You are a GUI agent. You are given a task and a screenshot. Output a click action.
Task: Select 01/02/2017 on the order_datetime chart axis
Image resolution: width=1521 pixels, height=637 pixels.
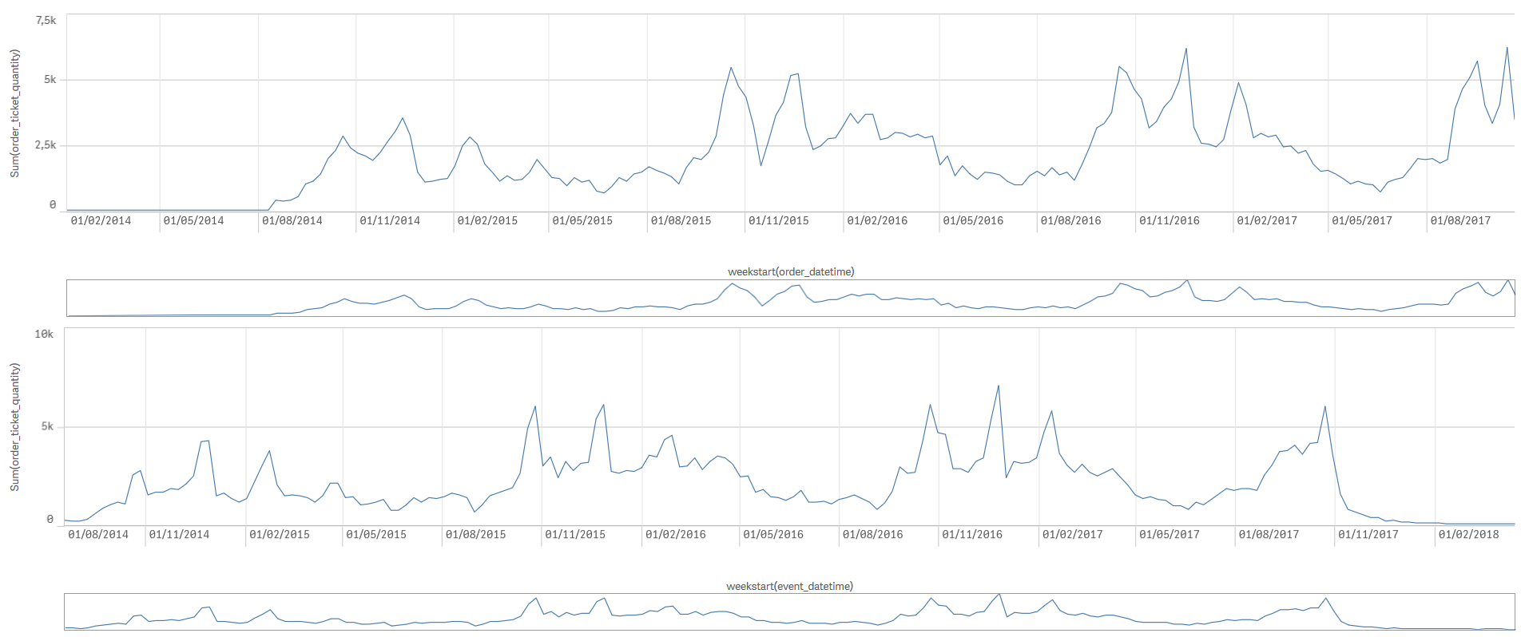coord(1267,220)
